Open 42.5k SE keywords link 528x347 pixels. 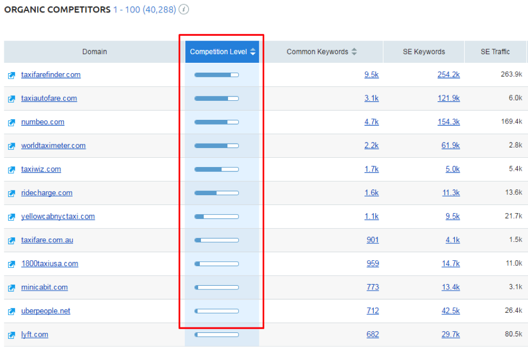point(451,311)
